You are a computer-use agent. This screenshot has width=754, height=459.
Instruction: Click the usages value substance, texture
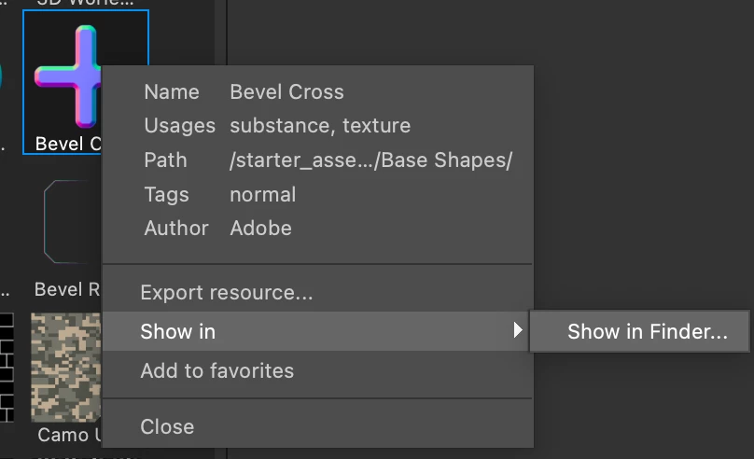pyautogui.click(x=320, y=125)
